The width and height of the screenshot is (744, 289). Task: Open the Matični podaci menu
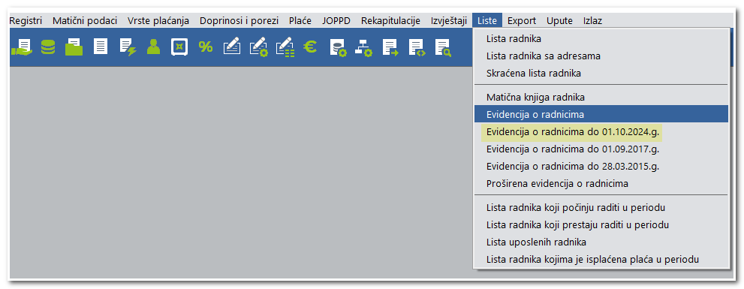85,20
